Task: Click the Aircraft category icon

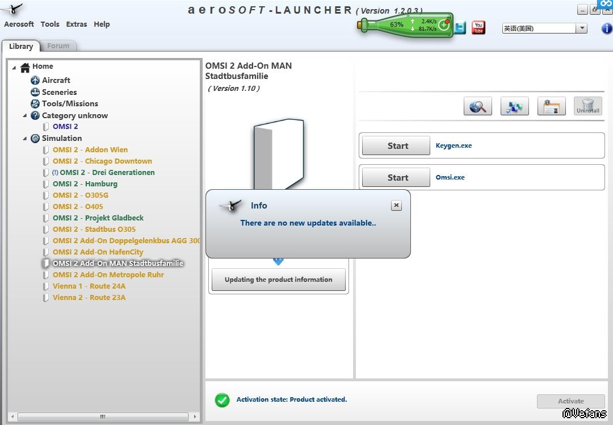Action: click(x=35, y=80)
